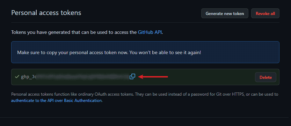Viewport: 291px width, 126px height.
Task: Click the Personal access tokens heading
Action: pos(46,13)
